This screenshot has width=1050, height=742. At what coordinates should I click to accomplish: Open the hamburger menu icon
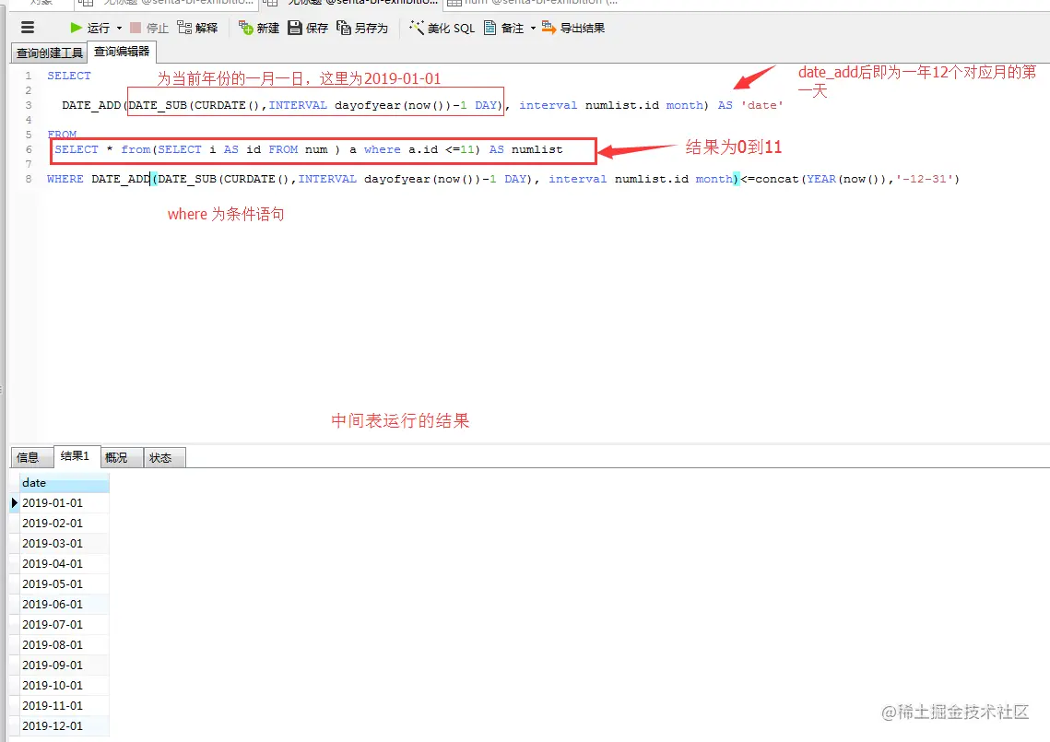point(27,27)
